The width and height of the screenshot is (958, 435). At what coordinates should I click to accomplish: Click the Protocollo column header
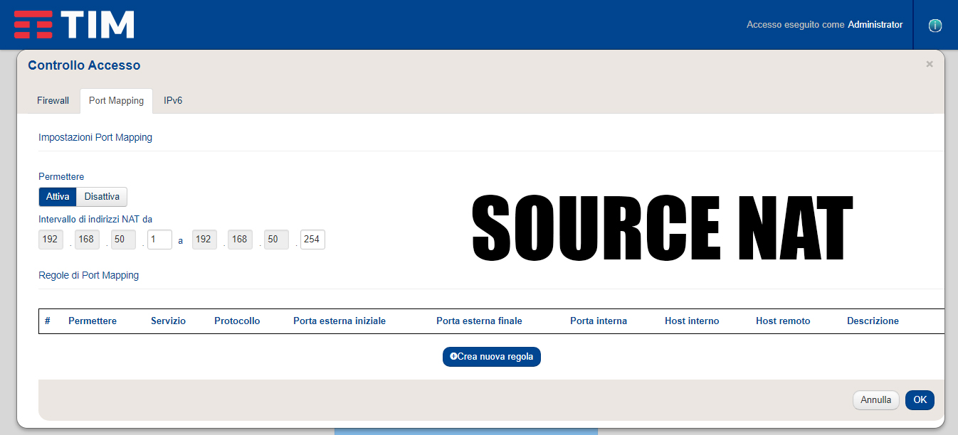pyautogui.click(x=237, y=321)
